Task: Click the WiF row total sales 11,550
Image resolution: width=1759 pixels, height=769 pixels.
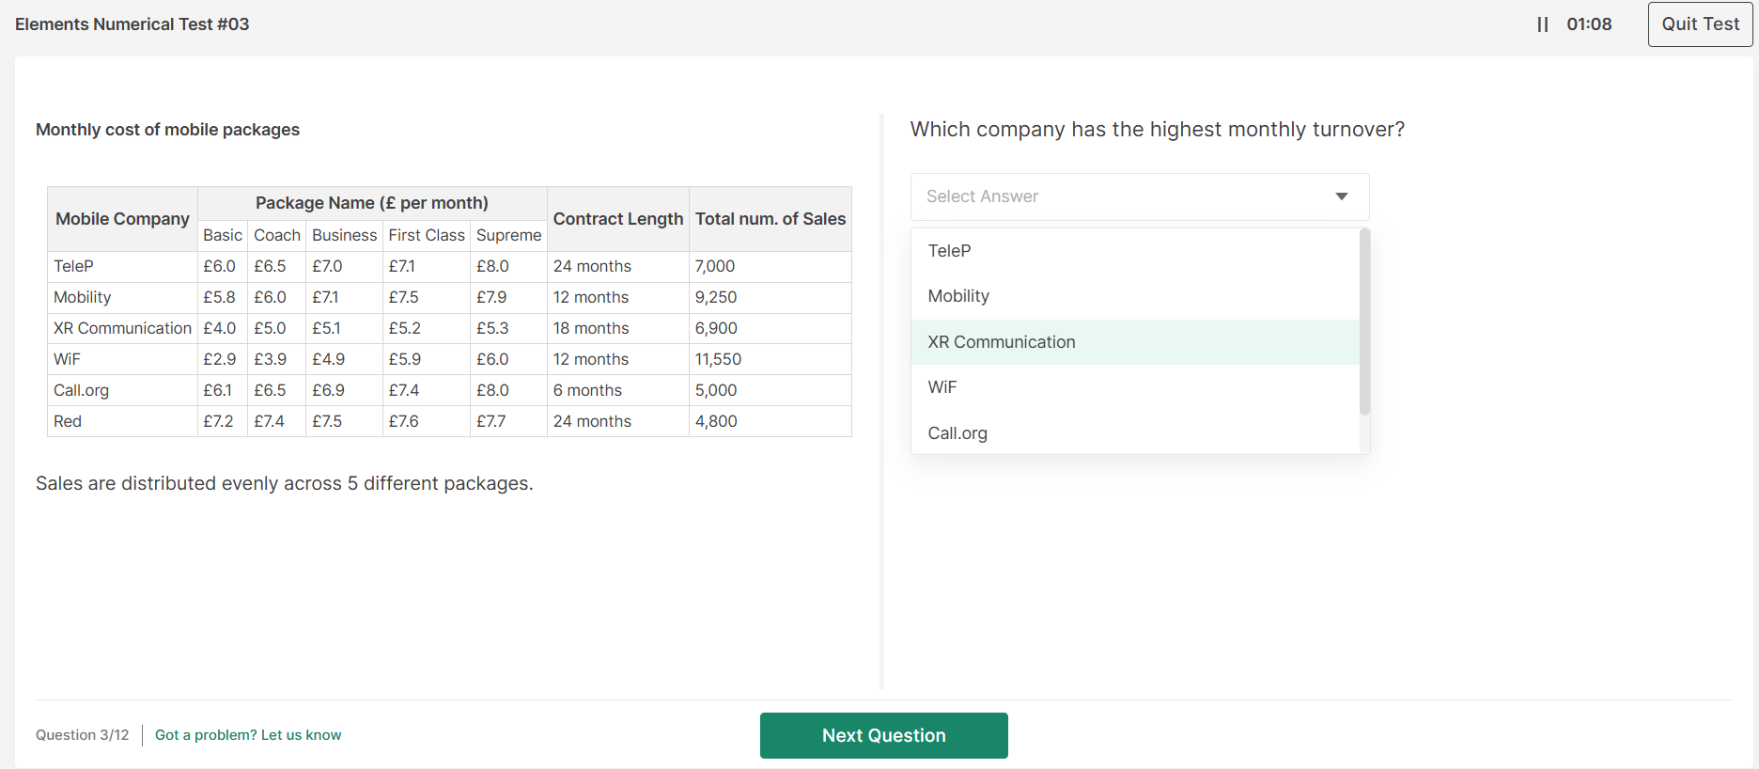Action: pyautogui.click(x=718, y=359)
